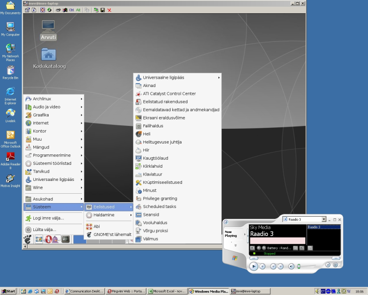Click the VNC connection info icon
368x295 pixels.
point(34,10)
